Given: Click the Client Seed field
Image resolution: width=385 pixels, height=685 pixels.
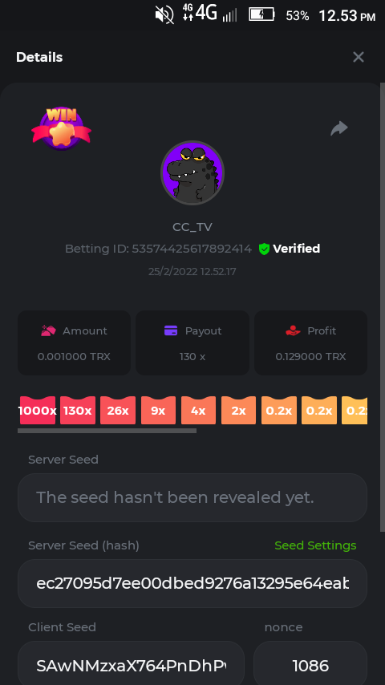Looking at the screenshot, I should (x=131, y=664).
